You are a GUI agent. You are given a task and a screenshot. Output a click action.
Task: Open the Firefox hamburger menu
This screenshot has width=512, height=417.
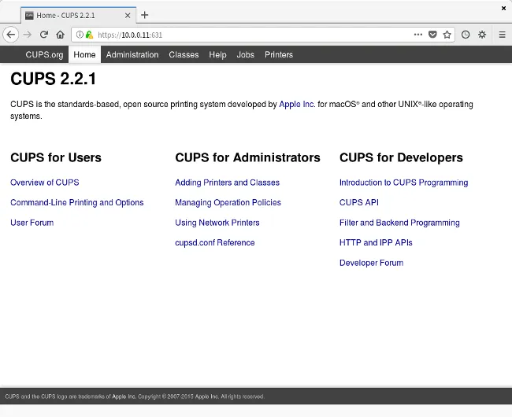click(502, 35)
